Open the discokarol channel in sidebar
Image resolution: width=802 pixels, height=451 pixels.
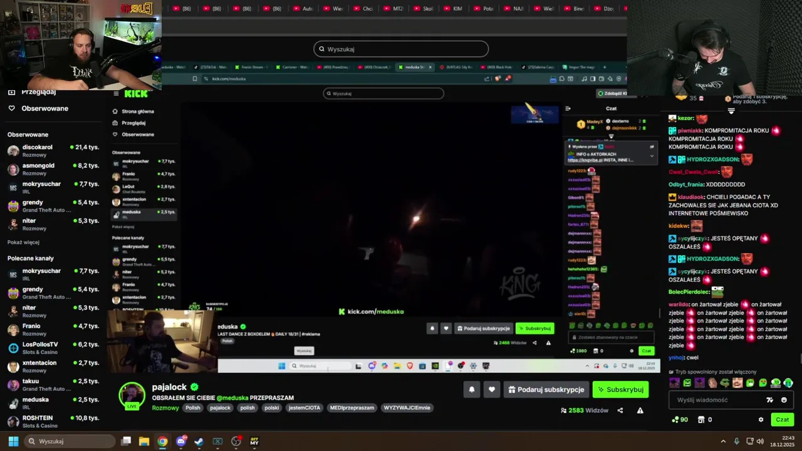pos(53,150)
